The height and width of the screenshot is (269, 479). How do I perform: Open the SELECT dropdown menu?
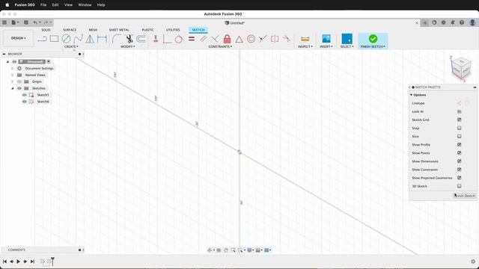click(347, 46)
